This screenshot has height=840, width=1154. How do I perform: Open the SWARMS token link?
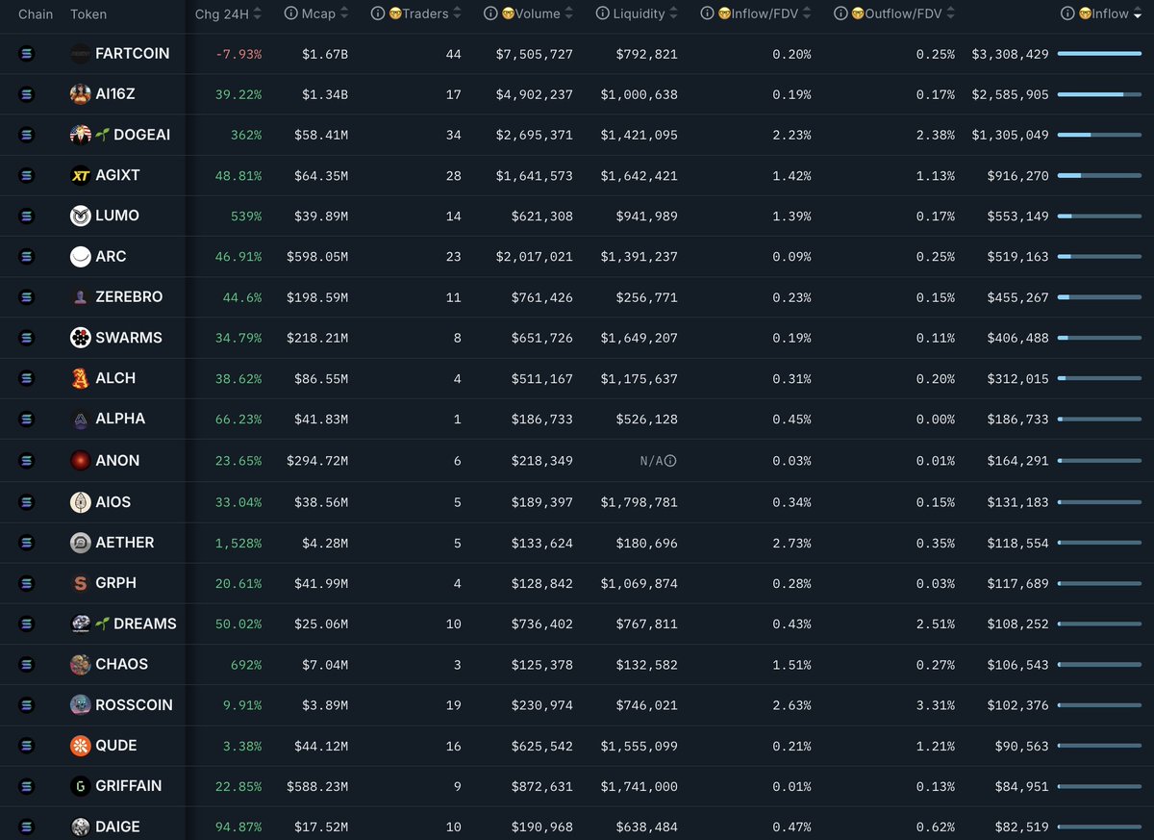coord(129,338)
